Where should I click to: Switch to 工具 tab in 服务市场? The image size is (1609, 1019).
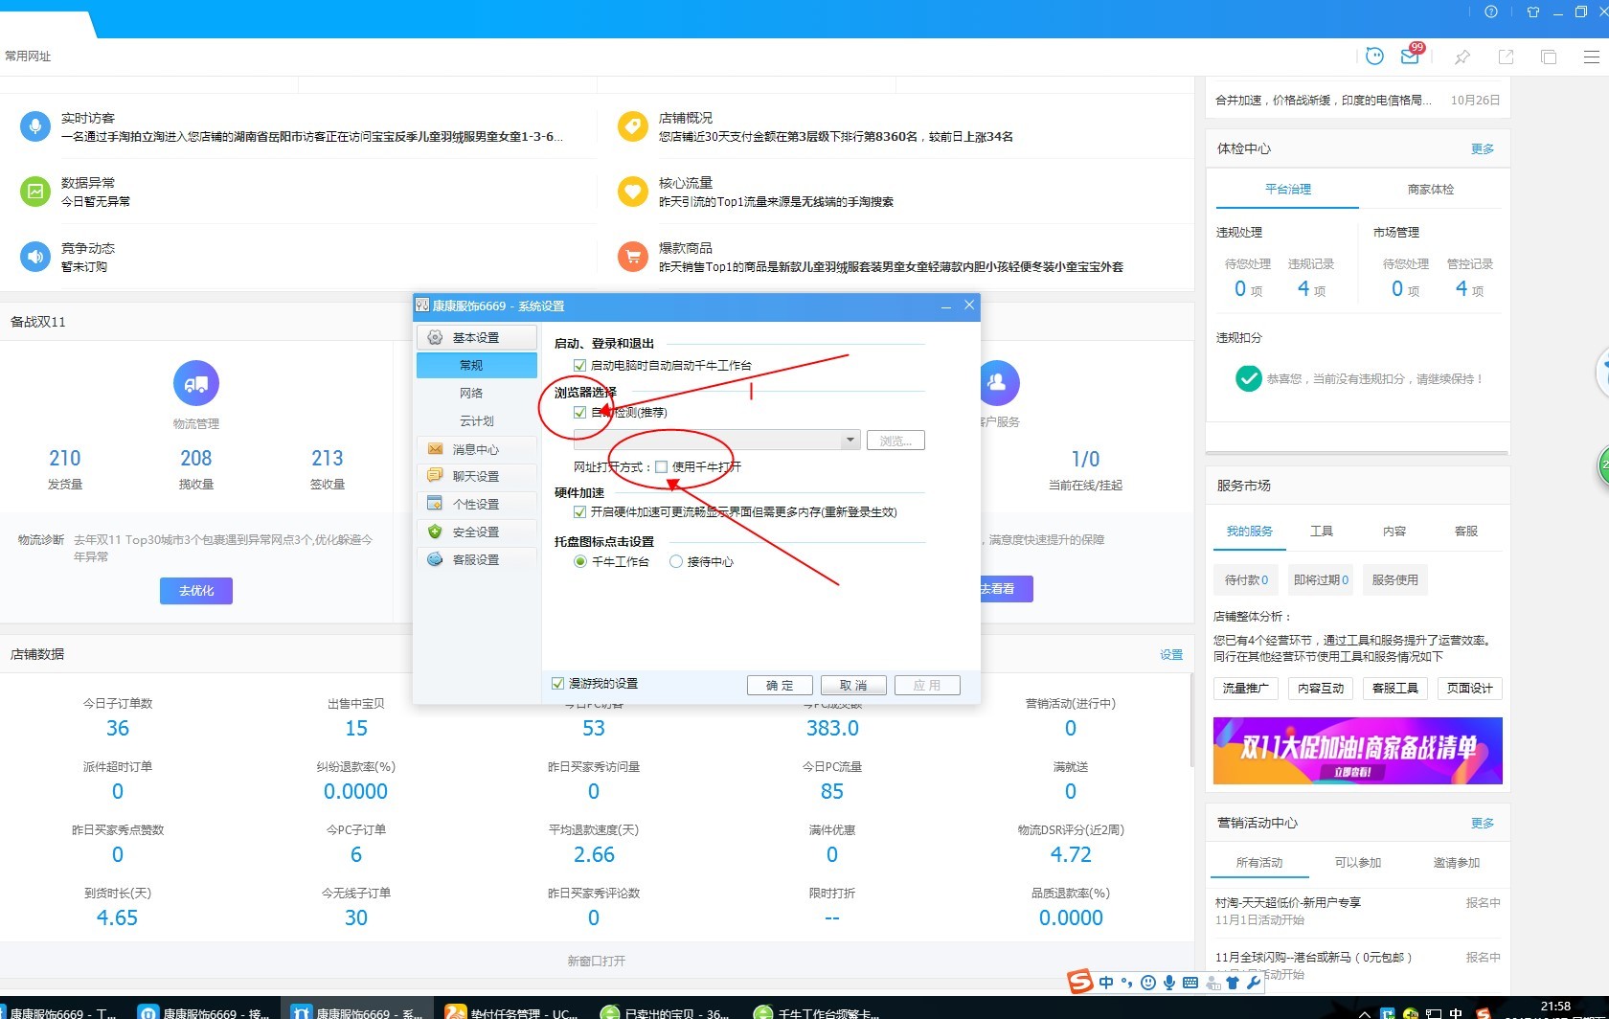(1322, 532)
